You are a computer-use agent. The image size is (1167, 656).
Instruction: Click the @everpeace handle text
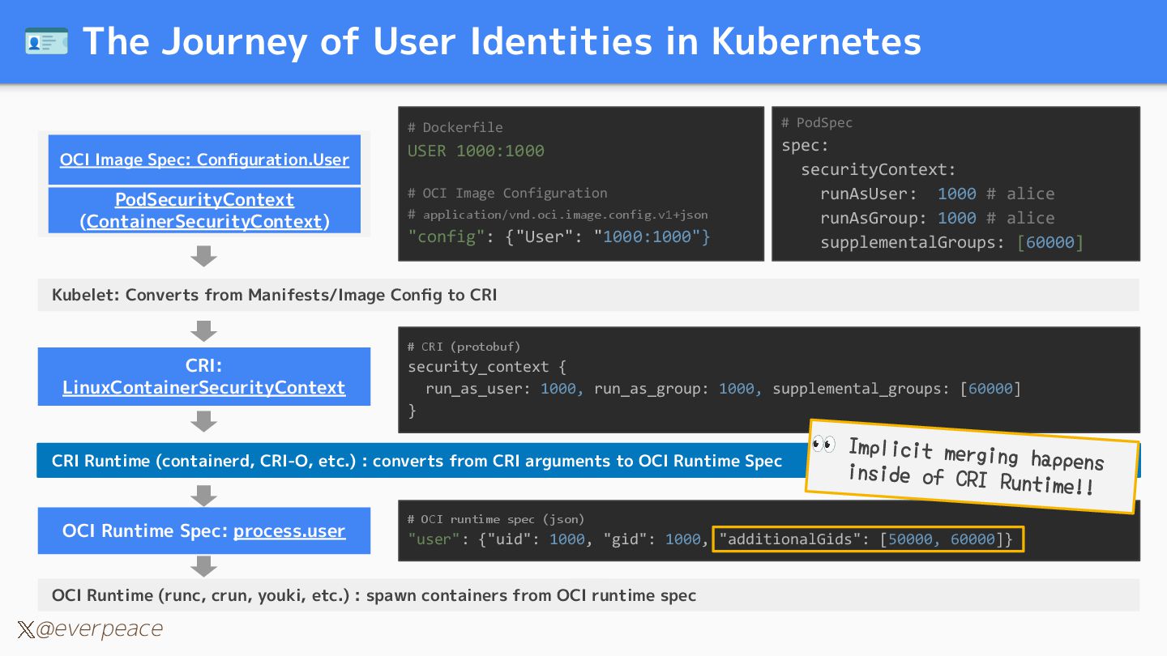[99, 629]
